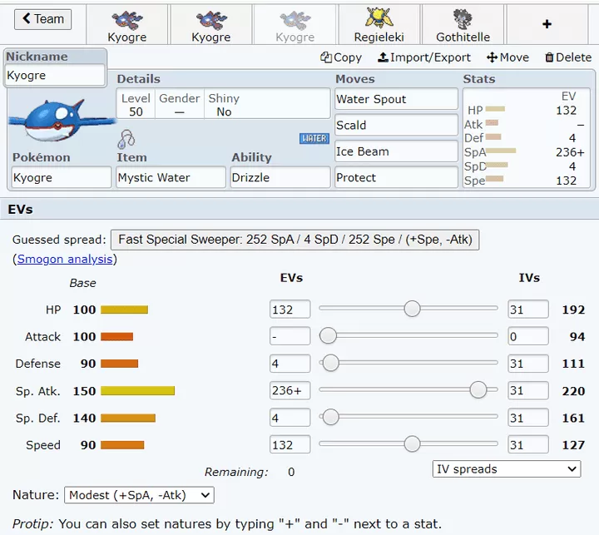Image resolution: width=599 pixels, height=535 pixels.
Task: Apply the guessed Fast Special Sweeper spread
Action: coord(295,240)
